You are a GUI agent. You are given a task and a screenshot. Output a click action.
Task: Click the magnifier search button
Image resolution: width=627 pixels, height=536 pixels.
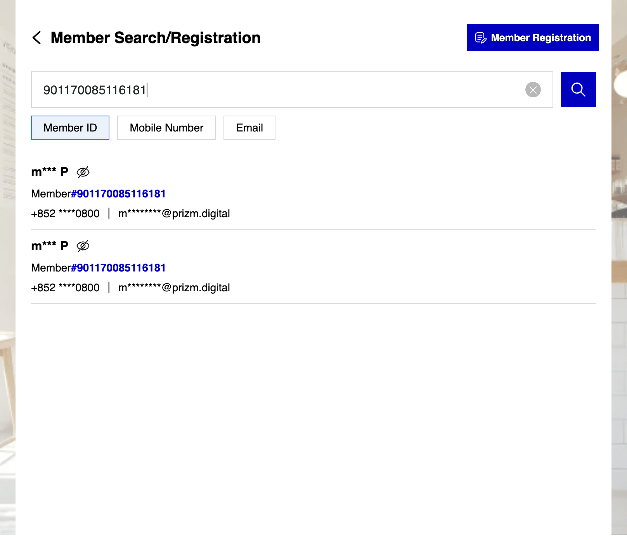579,90
